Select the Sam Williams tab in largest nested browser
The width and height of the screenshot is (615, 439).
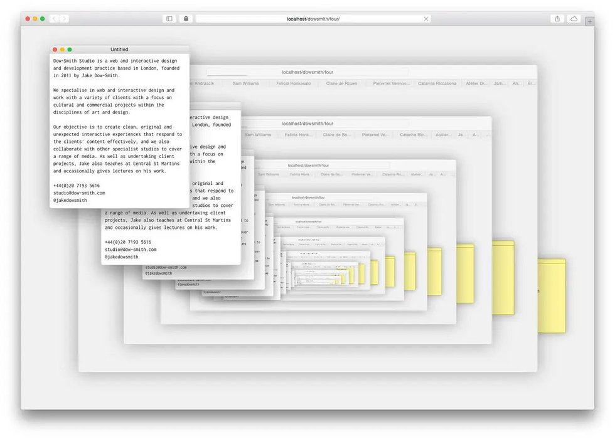click(x=246, y=83)
